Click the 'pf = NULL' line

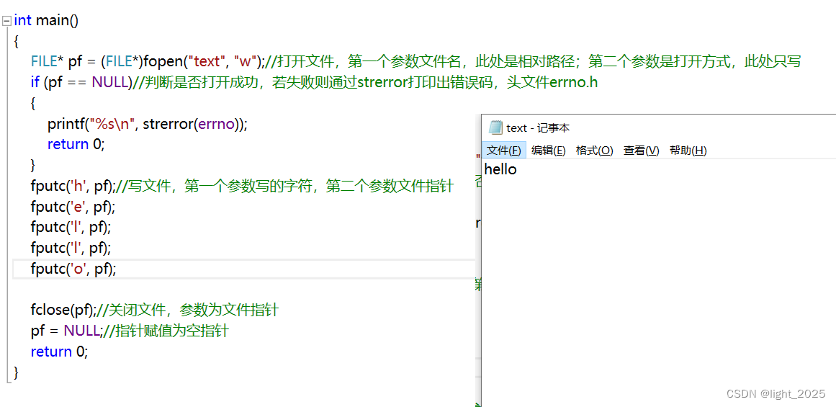(x=130, y=331)
